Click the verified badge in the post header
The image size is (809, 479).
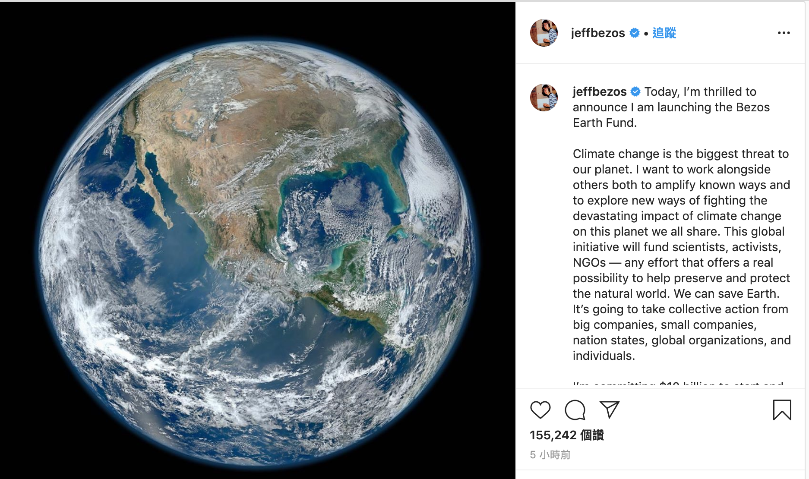point(634,33)
